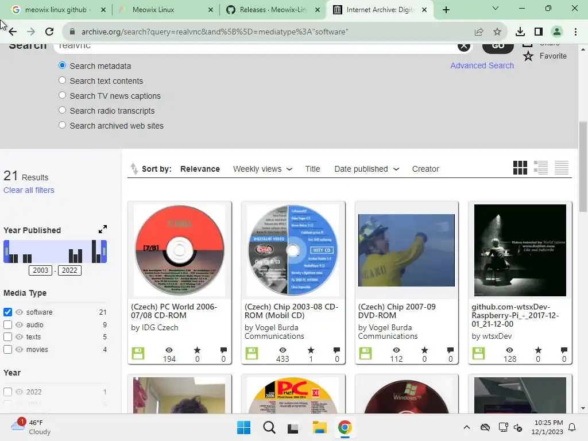Open Windows taskbar search
This screenshot has width=588, height=441.
point(269,427)
